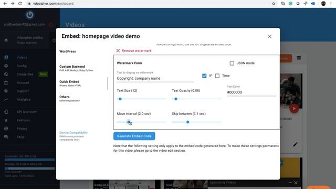Open Analytics in the sidebar menu

[x=24, y=99]
